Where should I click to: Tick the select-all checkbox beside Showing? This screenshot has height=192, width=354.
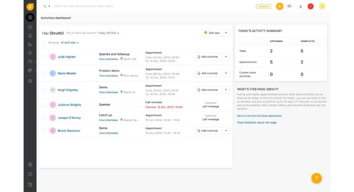tap(44, 43)
